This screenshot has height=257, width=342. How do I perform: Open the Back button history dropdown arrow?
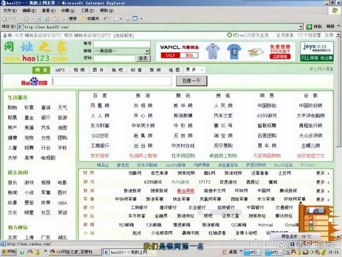[20, 19]
